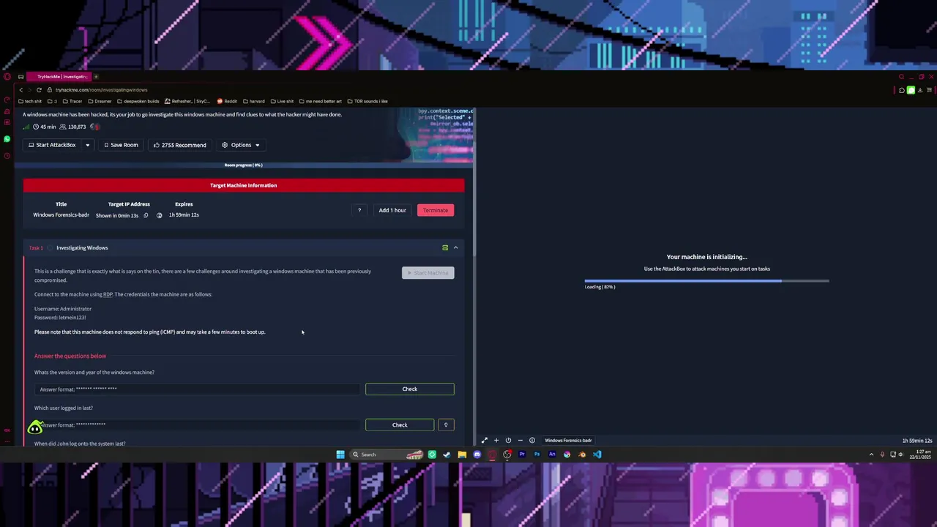Click the power icon in machine bar
This screenshot has height=527, width=937.
point(508,441)
